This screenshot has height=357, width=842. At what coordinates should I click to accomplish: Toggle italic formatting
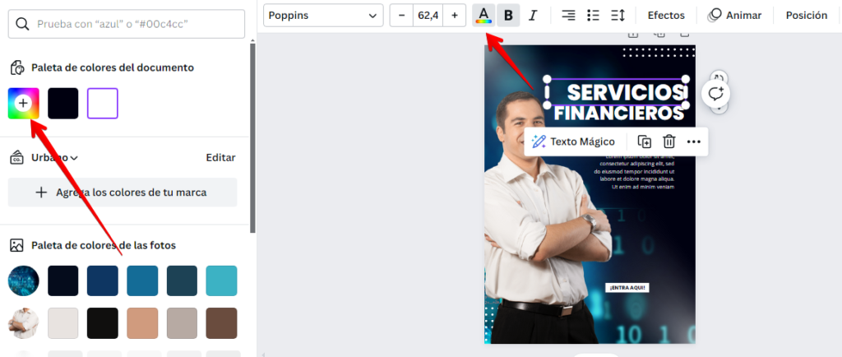(532, 16)
